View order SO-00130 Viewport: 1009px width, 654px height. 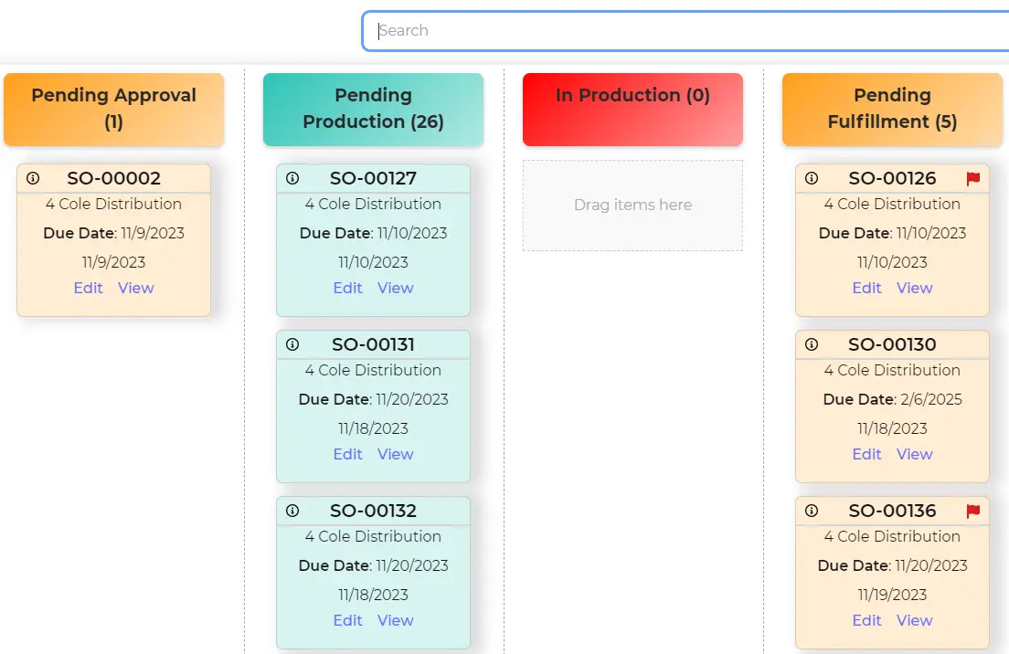click(x=914, y=454)
